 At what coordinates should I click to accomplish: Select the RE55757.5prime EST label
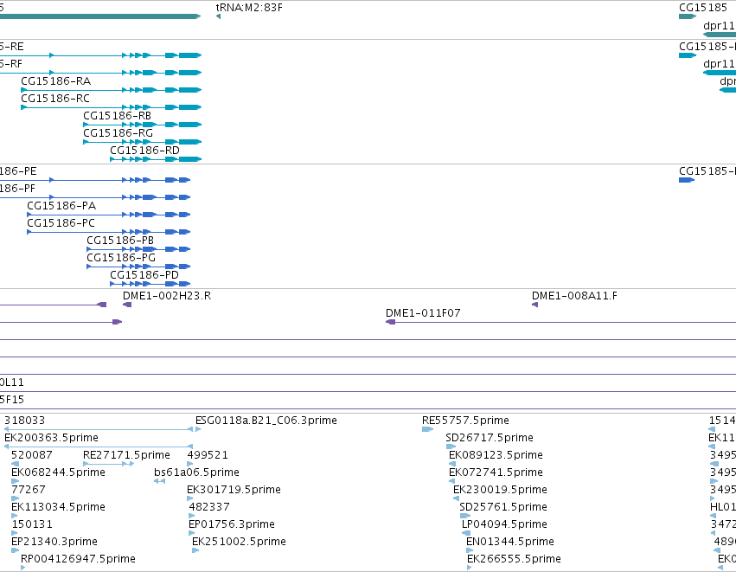465,421
